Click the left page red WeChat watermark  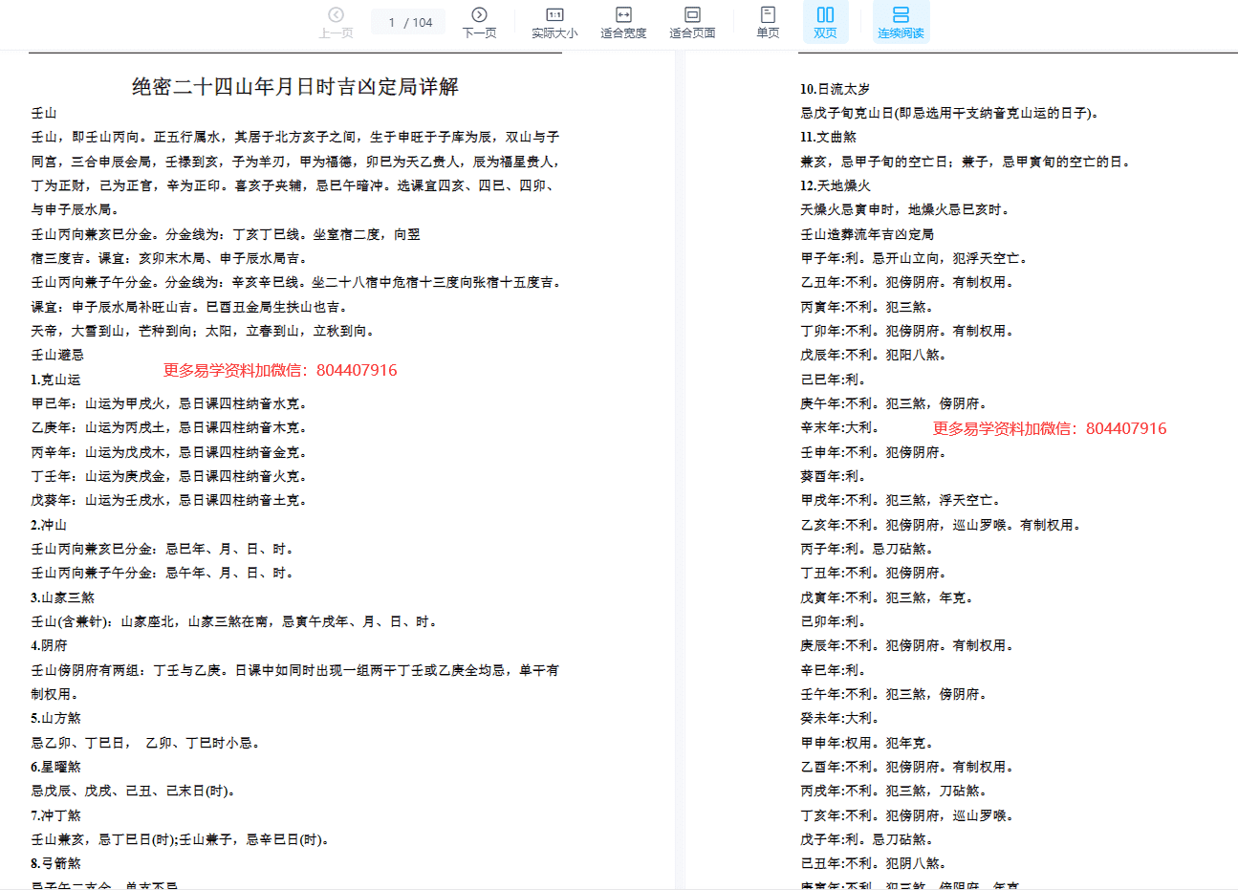coord(280,370)
